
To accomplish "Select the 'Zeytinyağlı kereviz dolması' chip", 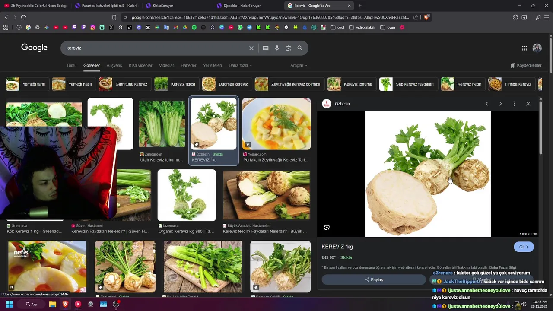I will pos(289,84).
